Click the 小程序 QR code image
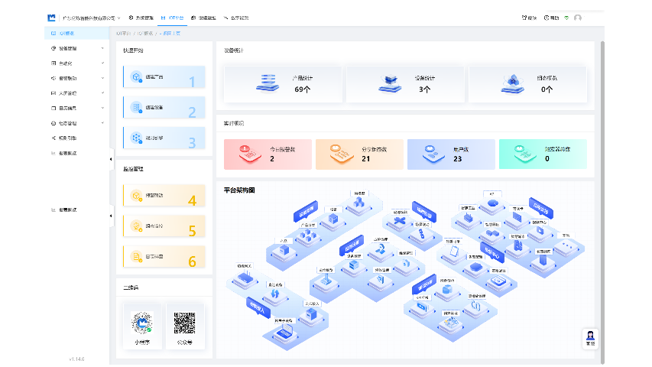This screenshot has width=652, height=367. (142, 323)
